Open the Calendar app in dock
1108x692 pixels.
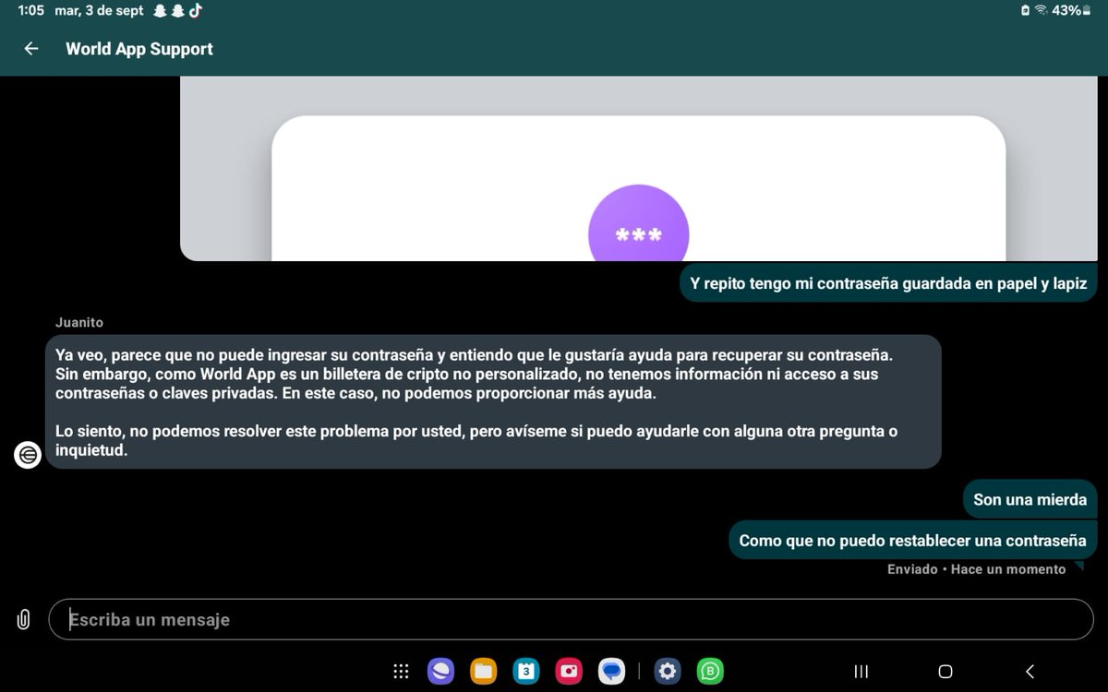(x=526, y=672)
